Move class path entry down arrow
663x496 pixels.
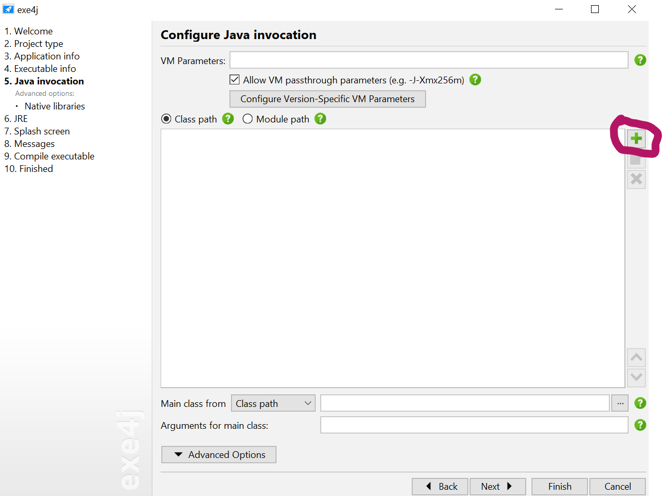(x=636, y=378)
